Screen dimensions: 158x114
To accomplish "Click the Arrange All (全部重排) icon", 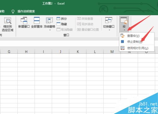I will click(37, 20).
